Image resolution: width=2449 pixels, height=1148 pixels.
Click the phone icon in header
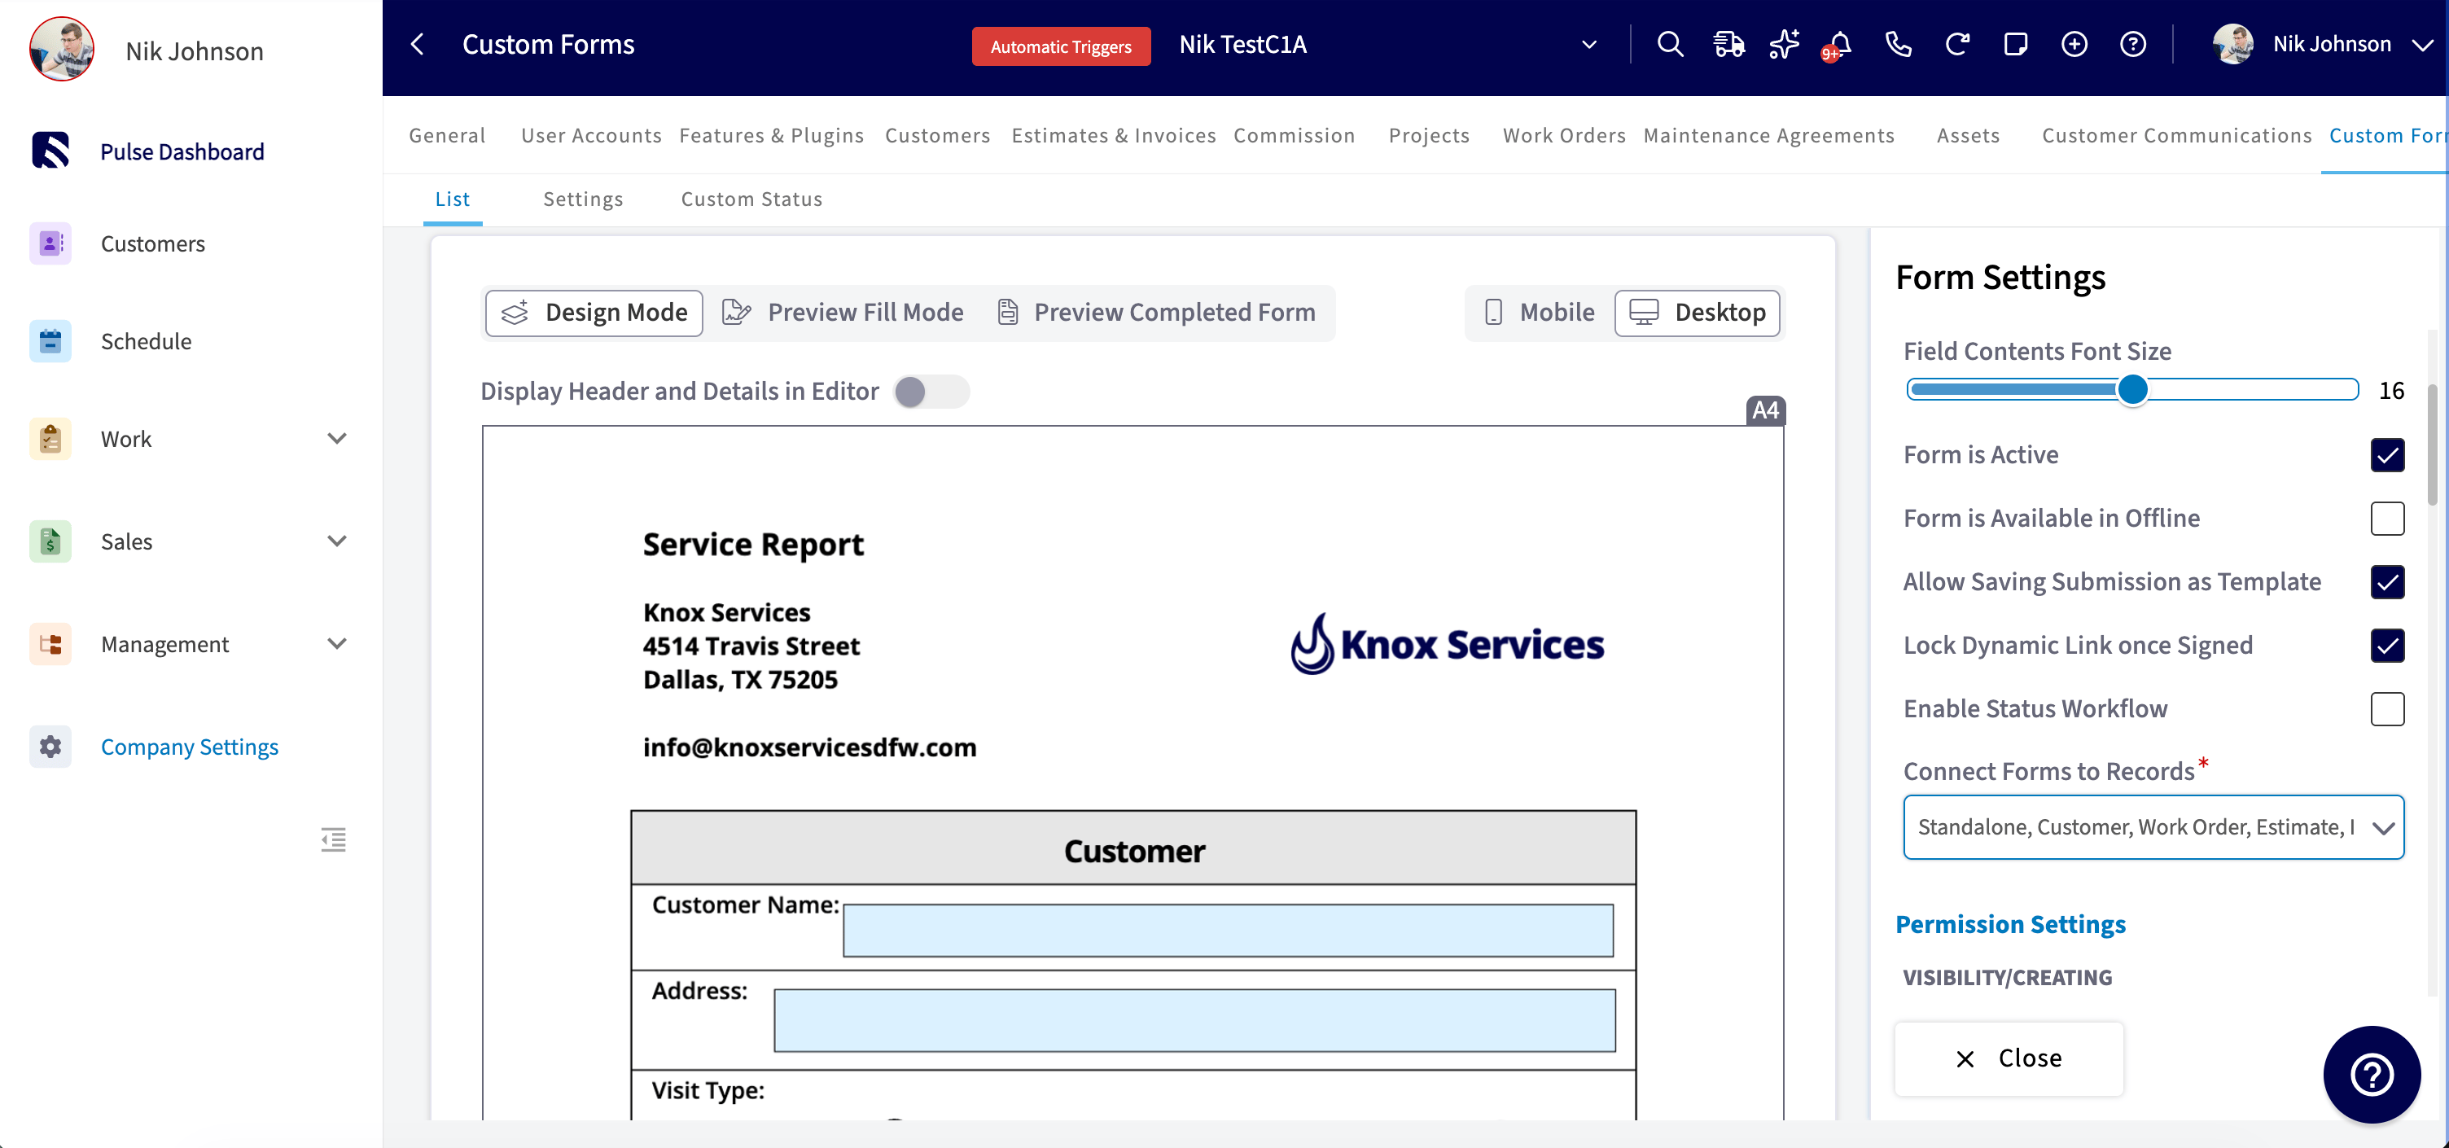tap(1898, 45)
